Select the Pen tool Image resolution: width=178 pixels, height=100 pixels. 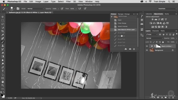(3, 67)
